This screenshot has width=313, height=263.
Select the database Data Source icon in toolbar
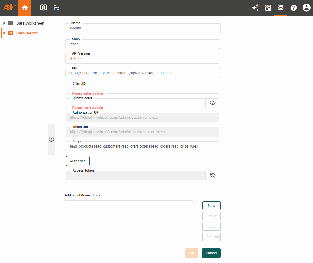tap(281, 8)
